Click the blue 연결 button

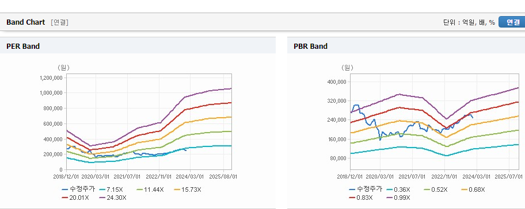[x=512, y=22]
